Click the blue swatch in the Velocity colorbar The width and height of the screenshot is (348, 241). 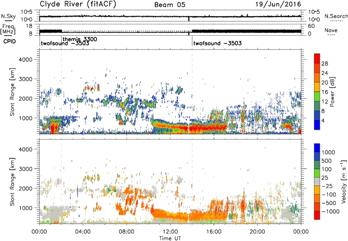point(317,148)
